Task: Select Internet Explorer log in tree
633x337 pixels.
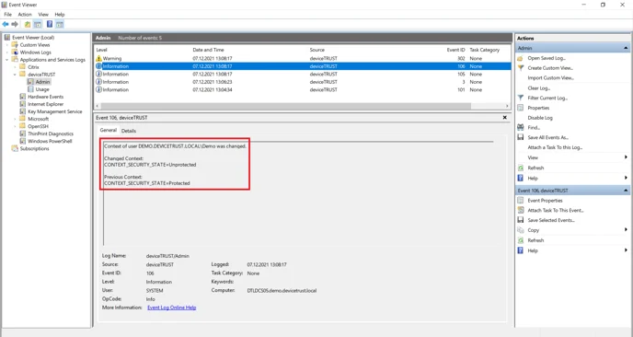Action: (x=45, y=104)
